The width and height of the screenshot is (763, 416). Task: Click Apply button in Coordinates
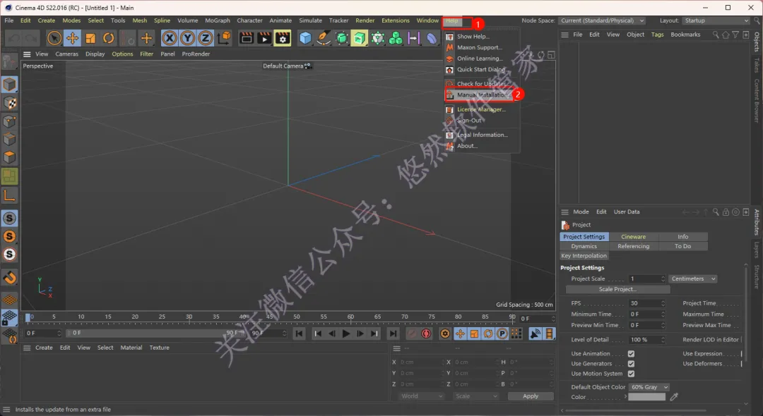[531, 396]
